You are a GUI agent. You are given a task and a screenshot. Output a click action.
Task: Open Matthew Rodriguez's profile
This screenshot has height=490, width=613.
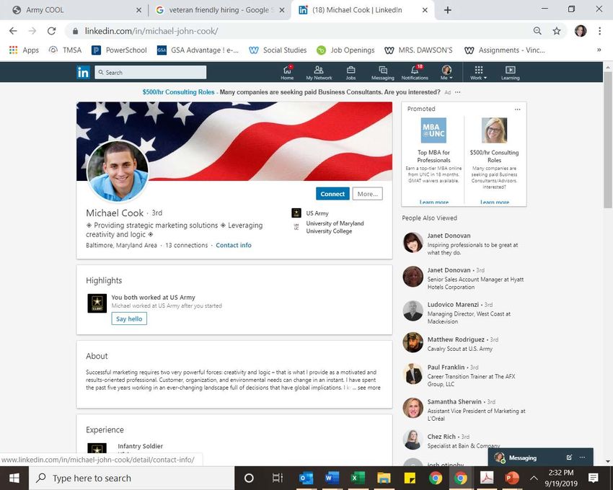(456, 339)
